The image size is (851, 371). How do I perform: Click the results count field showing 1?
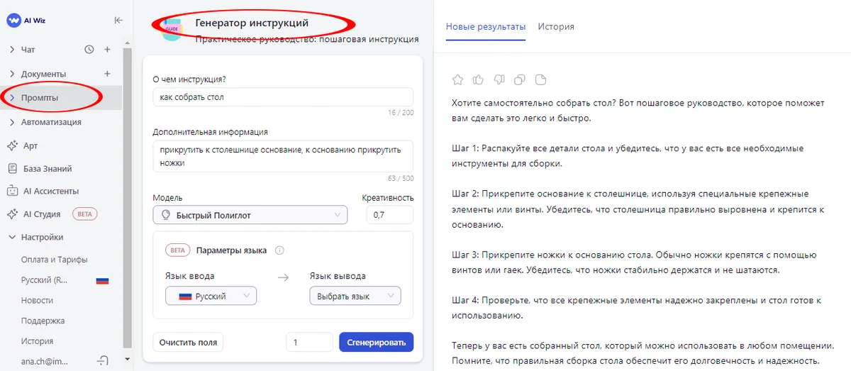point(309,343)
